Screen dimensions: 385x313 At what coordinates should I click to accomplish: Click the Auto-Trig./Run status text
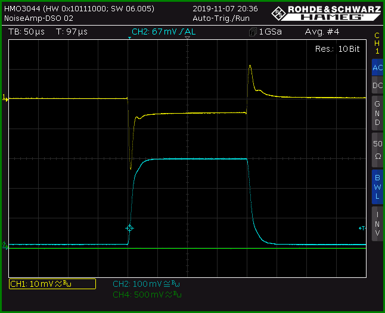221,18
